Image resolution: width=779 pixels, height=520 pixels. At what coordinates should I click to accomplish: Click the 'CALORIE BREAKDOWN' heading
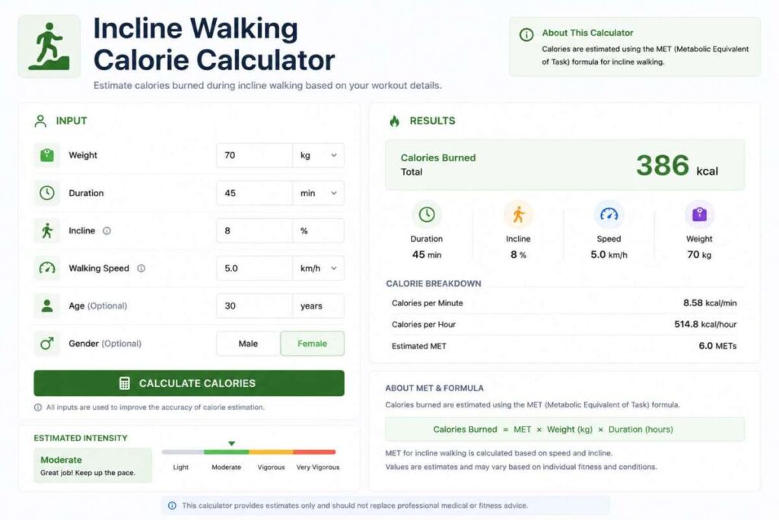pos(433,284)
